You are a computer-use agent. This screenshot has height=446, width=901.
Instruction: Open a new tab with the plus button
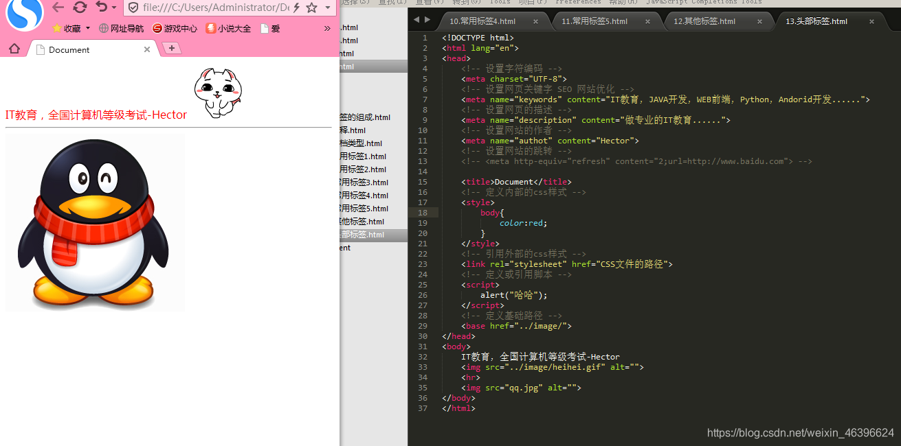[171, 48]
